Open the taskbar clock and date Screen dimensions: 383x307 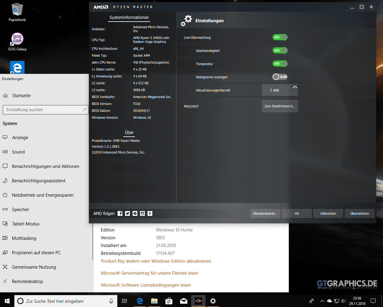357,301
